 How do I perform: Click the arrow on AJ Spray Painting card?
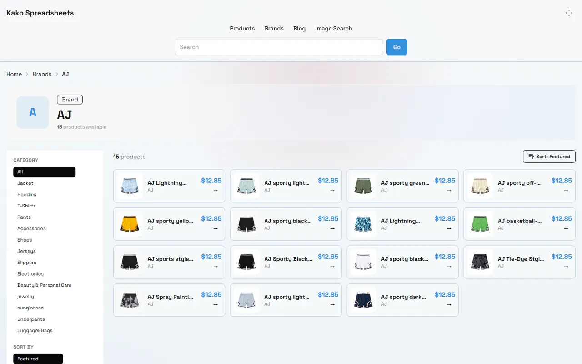(x=216, y=304)
